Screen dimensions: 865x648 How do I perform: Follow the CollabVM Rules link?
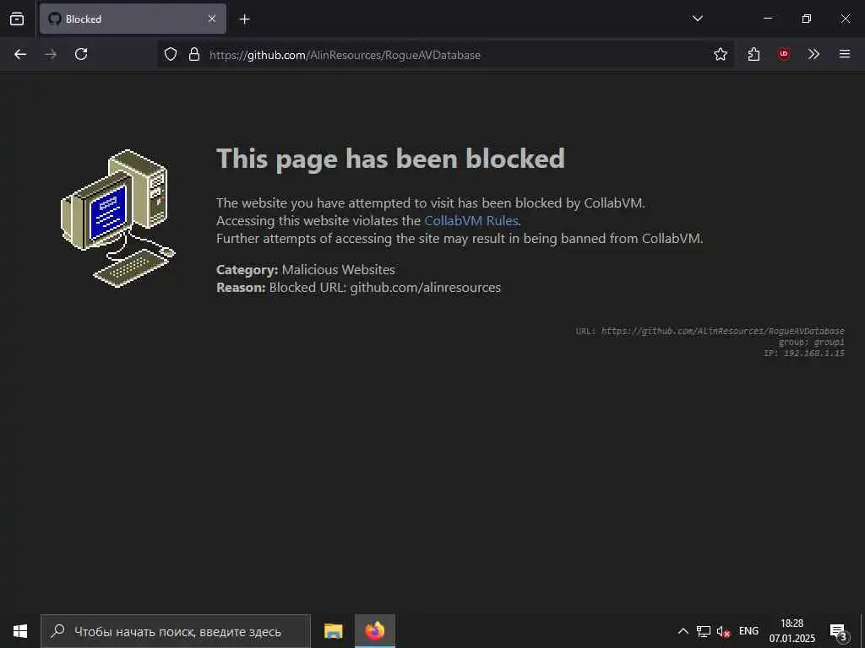click(x=471, y=220)
